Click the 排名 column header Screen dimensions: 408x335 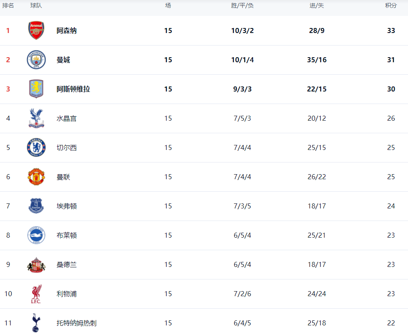[8, 6]
